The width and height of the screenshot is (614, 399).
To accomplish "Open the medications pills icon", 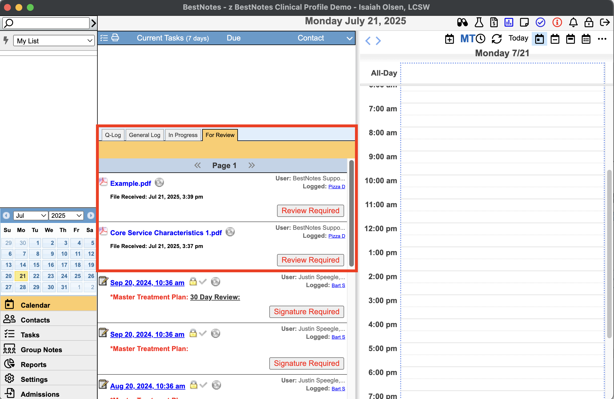I will (462, 22).
